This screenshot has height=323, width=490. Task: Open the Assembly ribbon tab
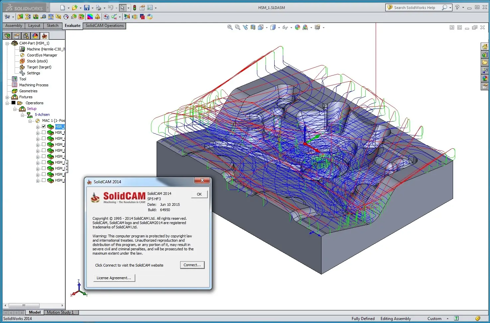(x=14, y=26)
